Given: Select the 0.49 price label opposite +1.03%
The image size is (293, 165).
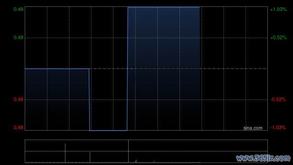Looking at the screenshot, I should click(x=18, y=9).
